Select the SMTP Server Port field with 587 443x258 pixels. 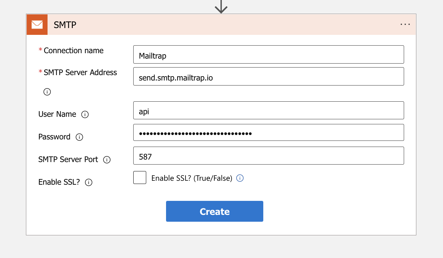pos(269,156)
